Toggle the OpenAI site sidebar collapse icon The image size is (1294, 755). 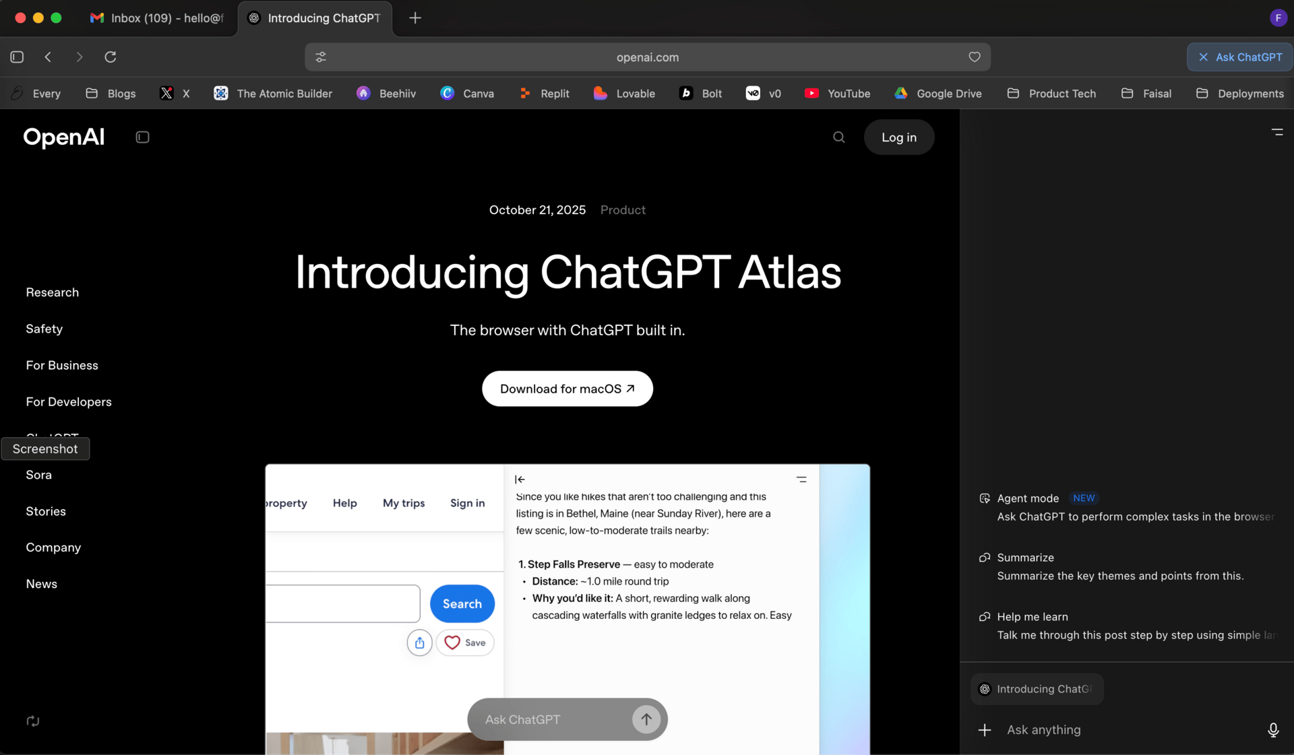coord(142,137)
